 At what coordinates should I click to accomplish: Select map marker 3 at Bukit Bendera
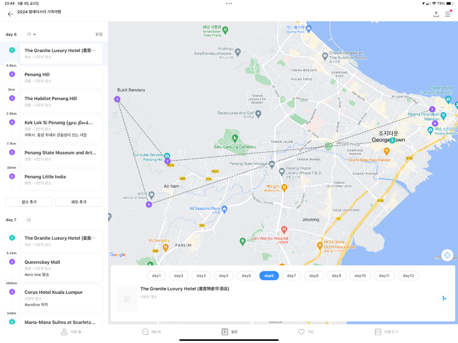coord(117,99)
